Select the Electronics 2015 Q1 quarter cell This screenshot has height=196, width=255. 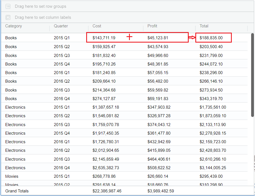click(x=62, y=107)
